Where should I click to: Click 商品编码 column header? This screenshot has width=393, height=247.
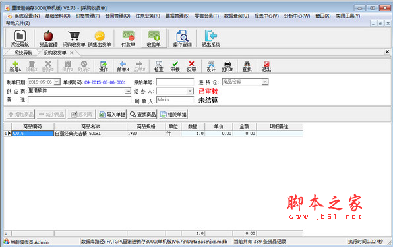[x=32, y=126]
